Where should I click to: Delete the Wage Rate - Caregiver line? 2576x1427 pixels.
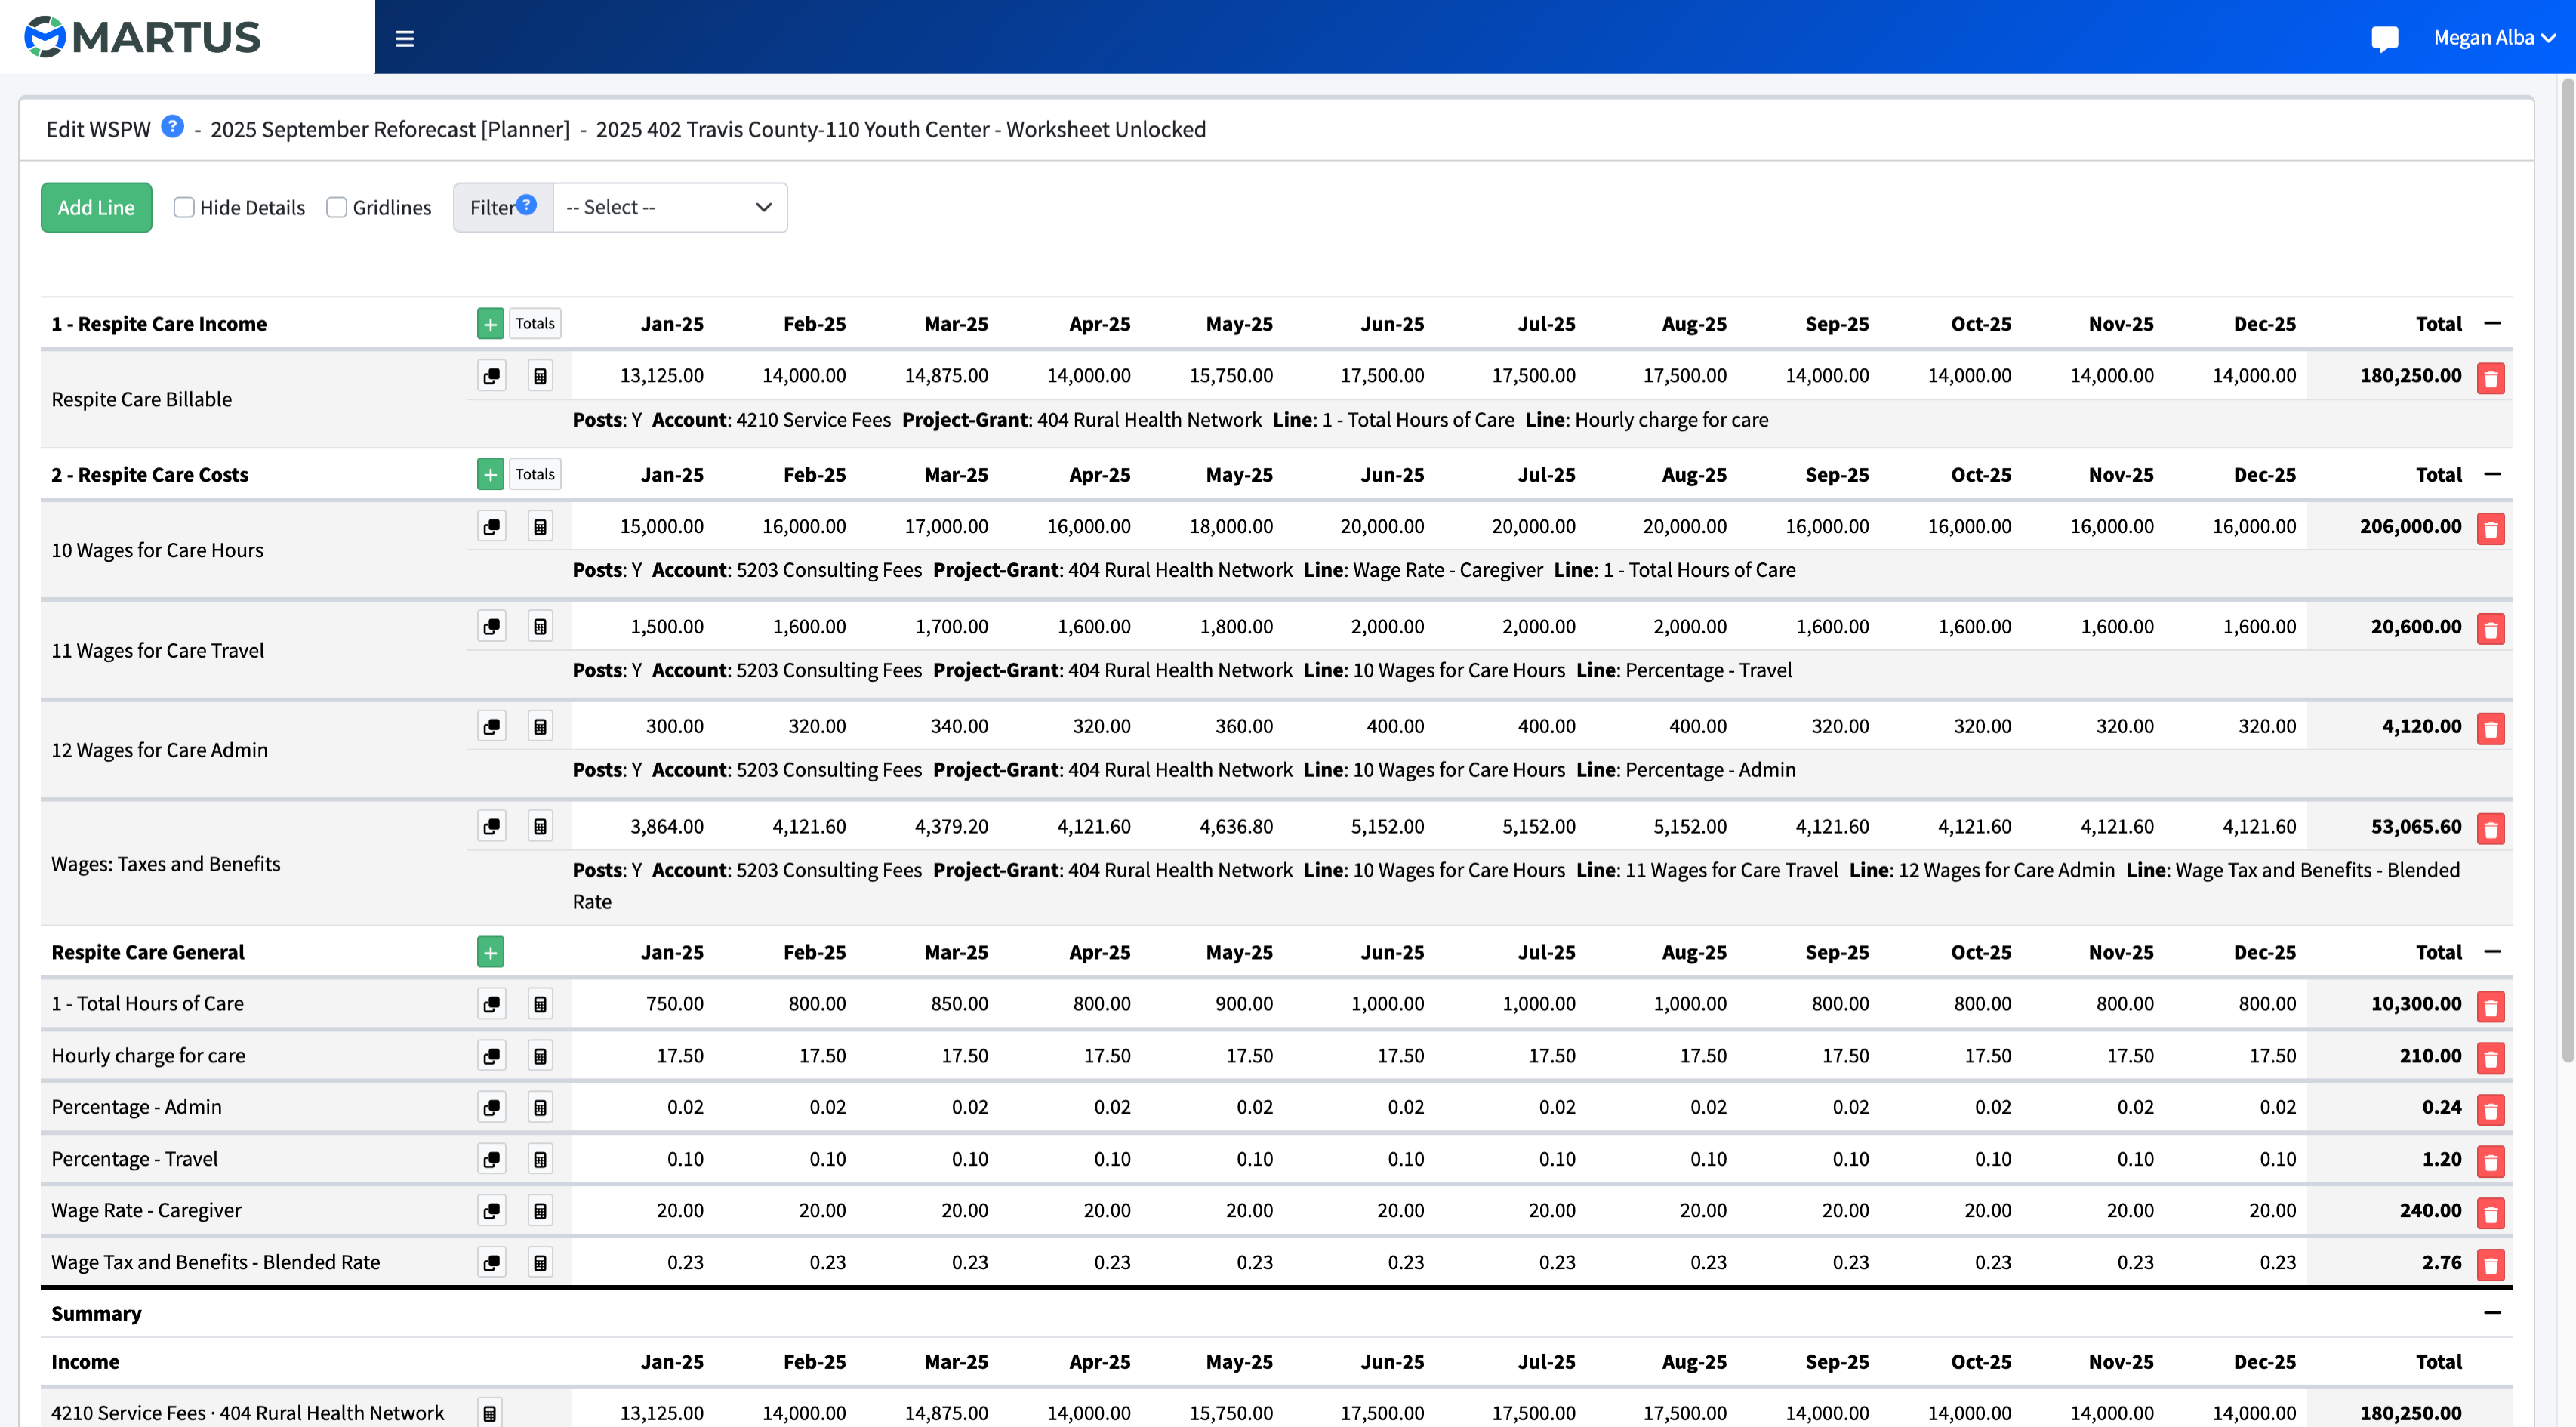pyautogui.click(x=2490, y=1213)
